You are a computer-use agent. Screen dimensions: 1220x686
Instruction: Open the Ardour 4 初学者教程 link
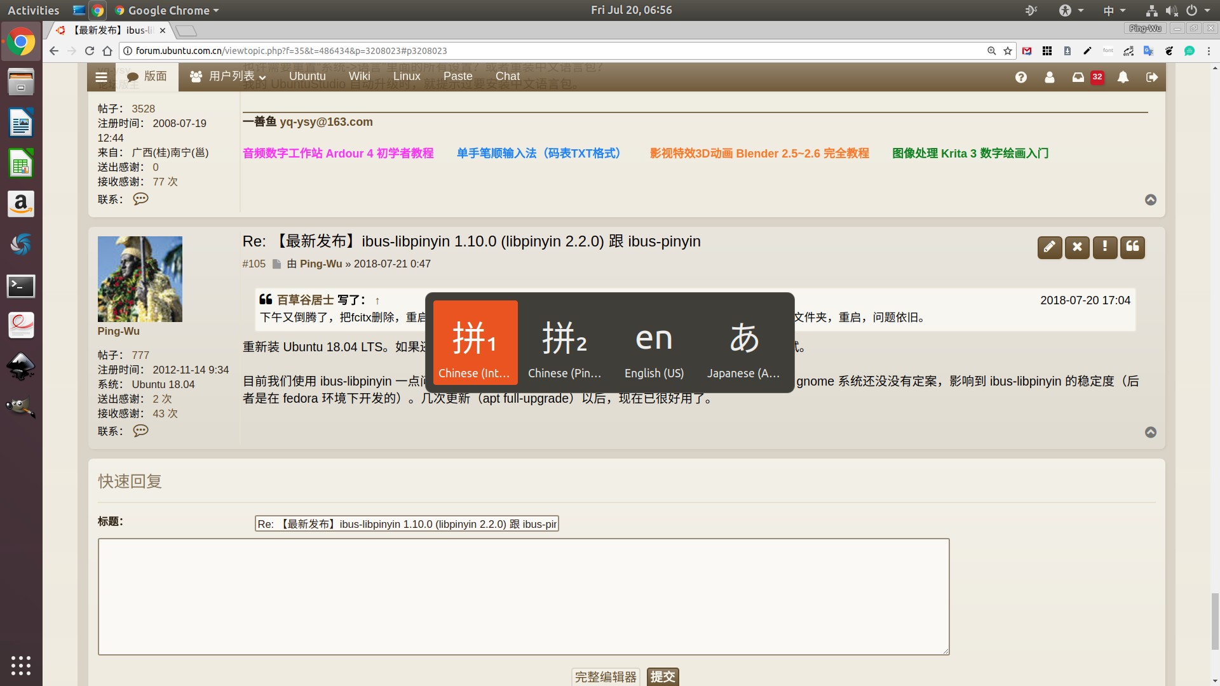pos(338,153)
